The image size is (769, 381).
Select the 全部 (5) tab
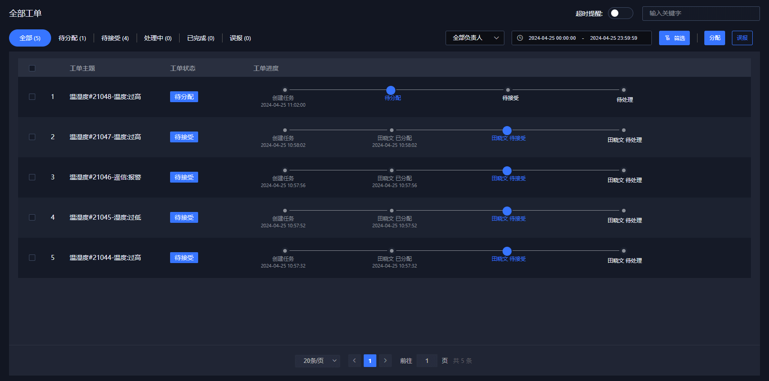pyautogui.click(x=30, y=38)
